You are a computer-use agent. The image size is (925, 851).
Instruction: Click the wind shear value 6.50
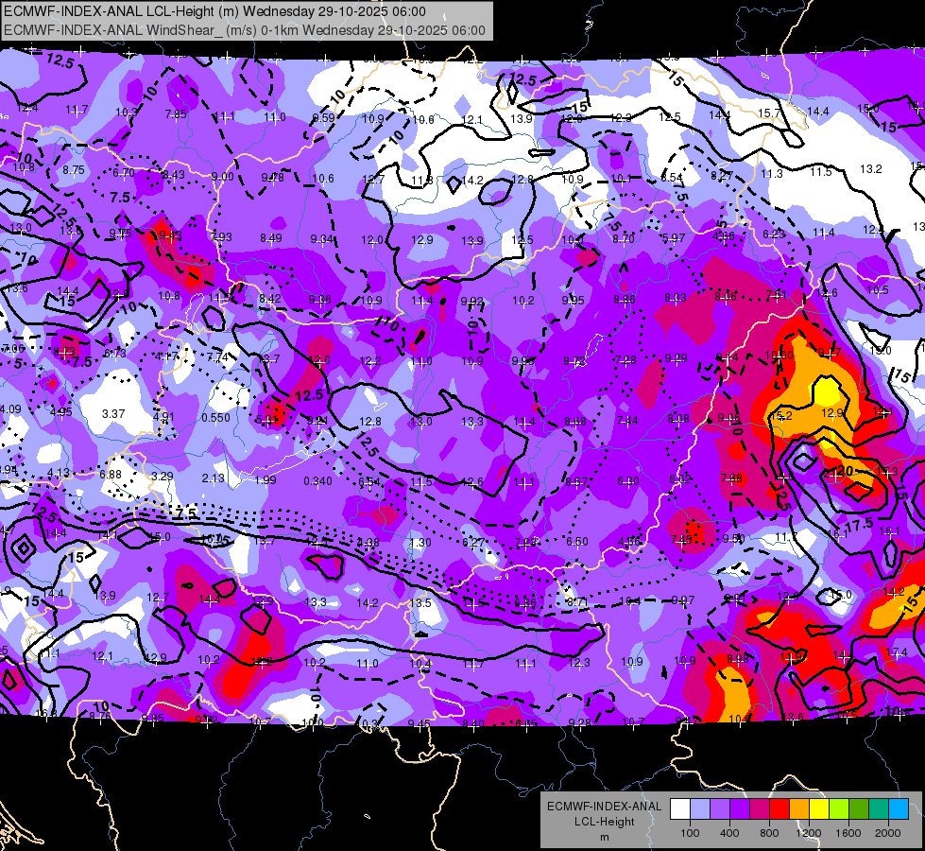tap(577, 542)
